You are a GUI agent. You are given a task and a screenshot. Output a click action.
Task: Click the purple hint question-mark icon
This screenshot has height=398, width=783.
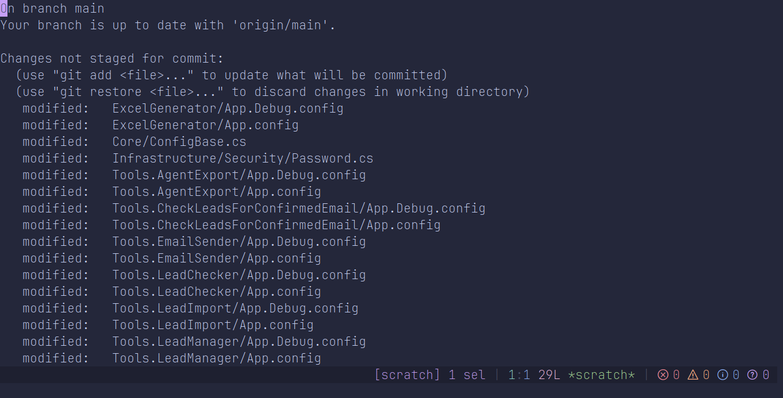click(x=753, y=375)
